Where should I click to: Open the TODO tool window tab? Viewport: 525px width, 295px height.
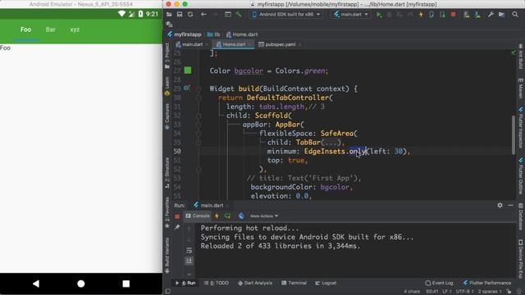coord(217,283)
